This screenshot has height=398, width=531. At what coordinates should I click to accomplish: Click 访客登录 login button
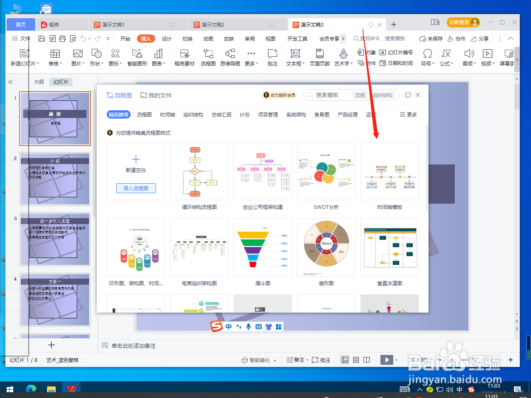pyautogui.click(x=463, y=22)
